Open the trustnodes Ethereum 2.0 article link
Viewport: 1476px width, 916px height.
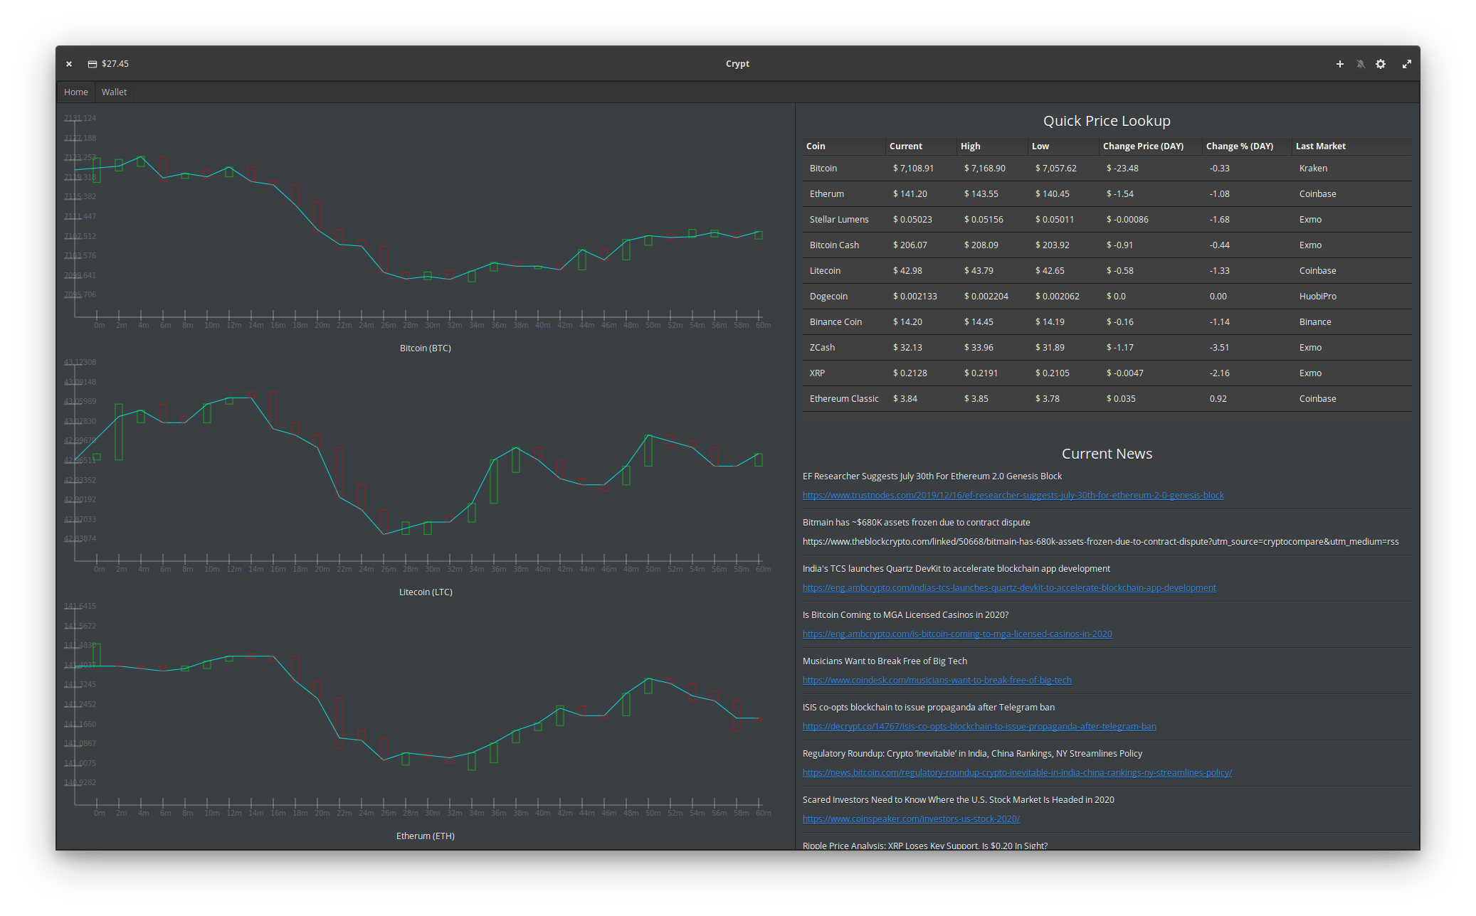point(1013,496)
